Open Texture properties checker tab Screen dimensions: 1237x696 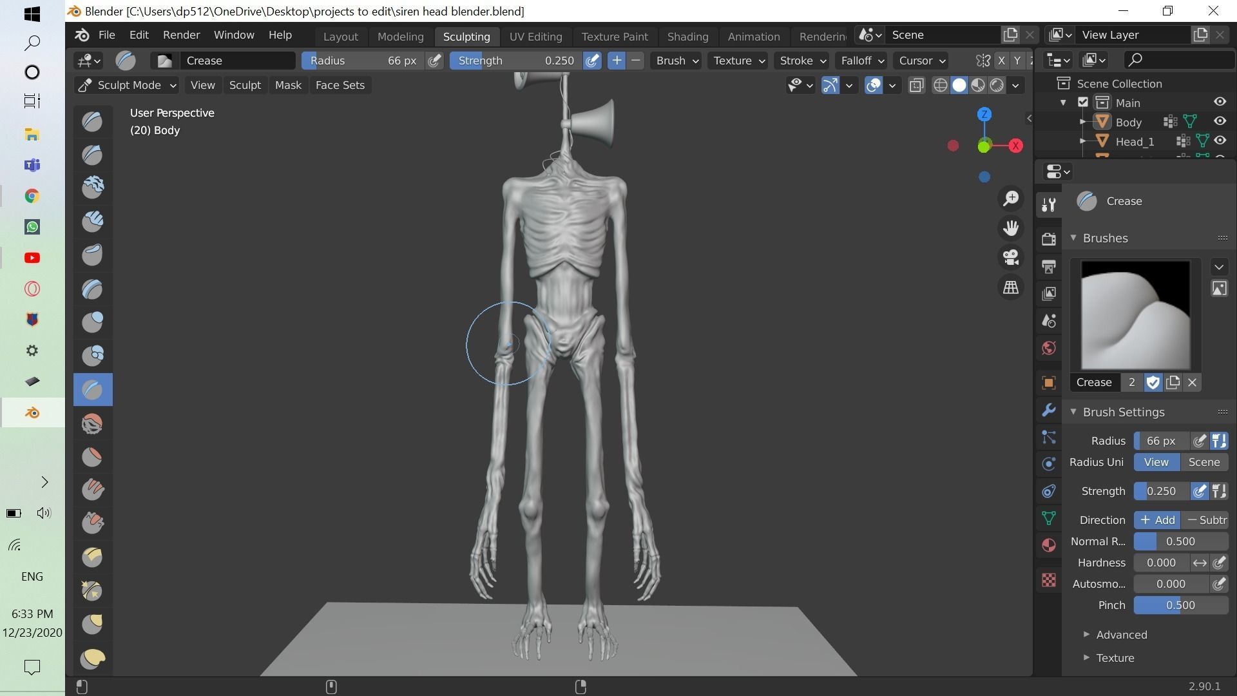1049,580
